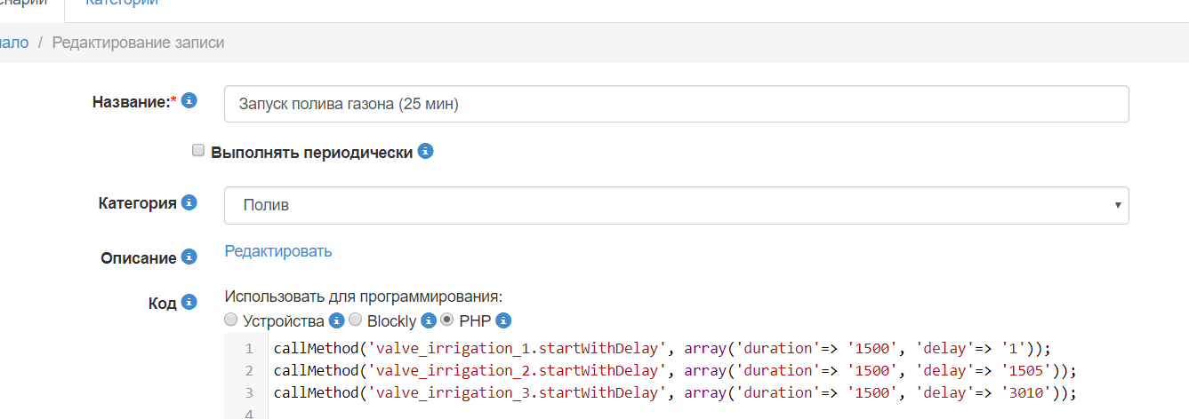Click info icon after PHP option
This screenshot has height=419, width=1189.
503,320
